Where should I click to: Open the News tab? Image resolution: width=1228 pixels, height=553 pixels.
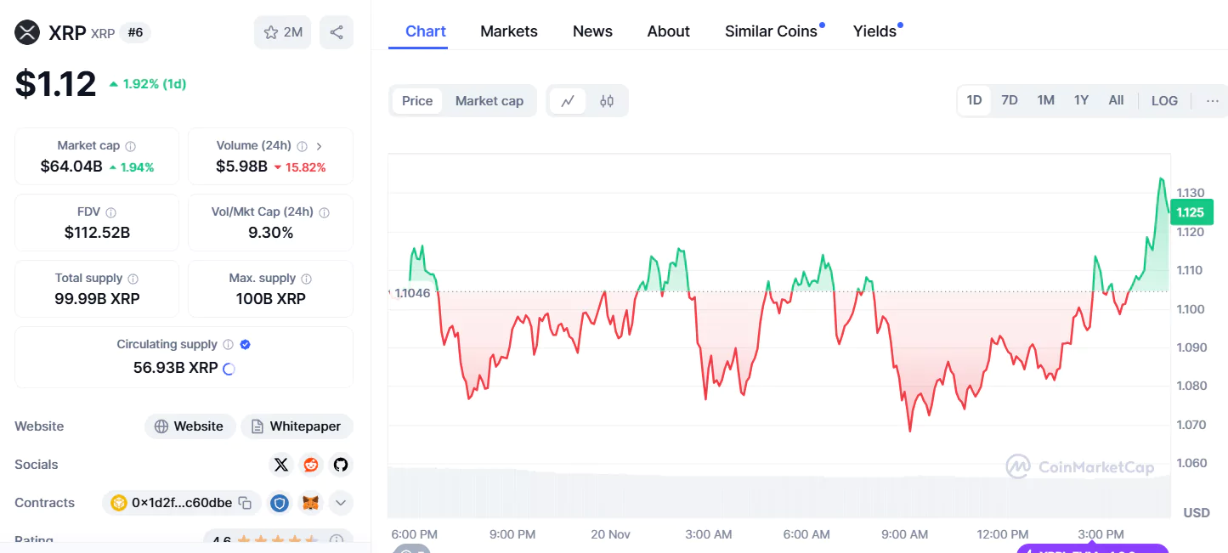click(592, 31)
